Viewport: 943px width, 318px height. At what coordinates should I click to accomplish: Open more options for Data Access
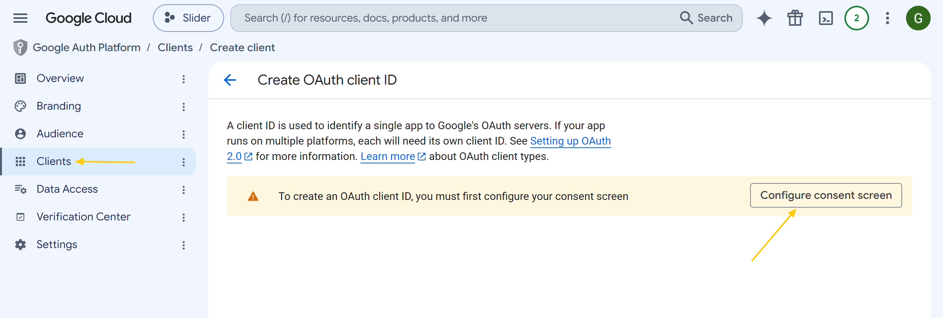point(184,190)
